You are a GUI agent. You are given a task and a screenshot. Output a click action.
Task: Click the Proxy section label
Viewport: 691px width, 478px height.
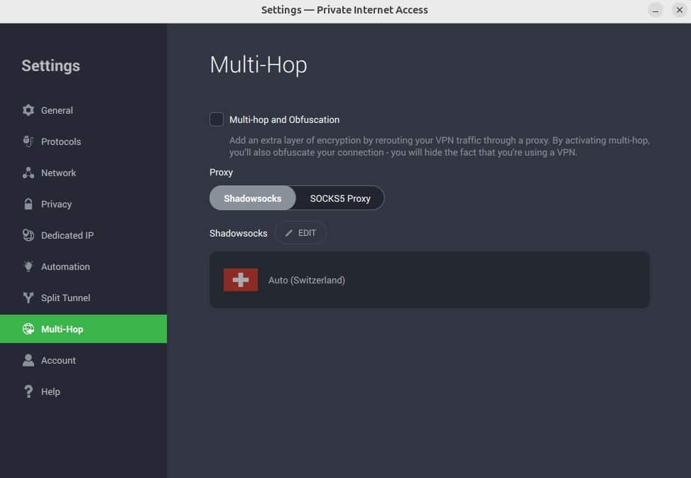pos(221,173)
